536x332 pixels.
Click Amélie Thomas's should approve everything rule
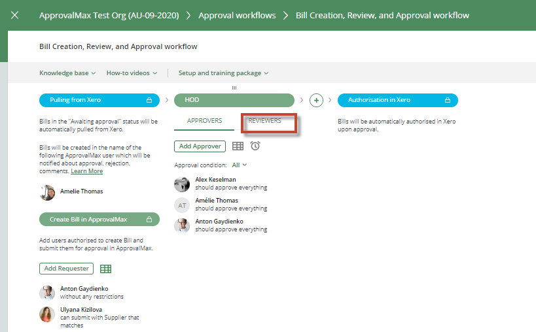[x=231, y=208]
